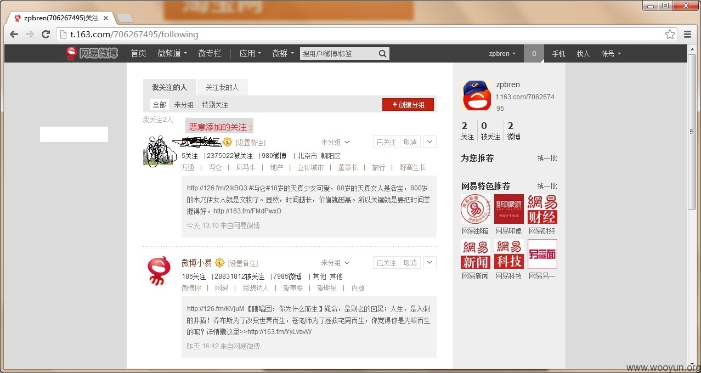701x373 pixels.
Task: Click 昨天 16:42 timestamp
Action: (202, 346)
